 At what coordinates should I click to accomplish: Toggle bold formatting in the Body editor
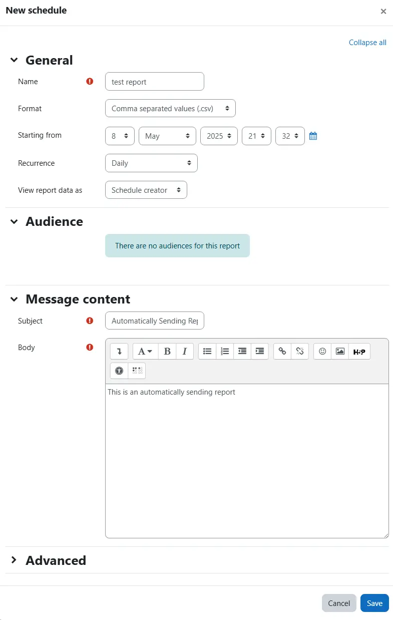tap(167, 352)
